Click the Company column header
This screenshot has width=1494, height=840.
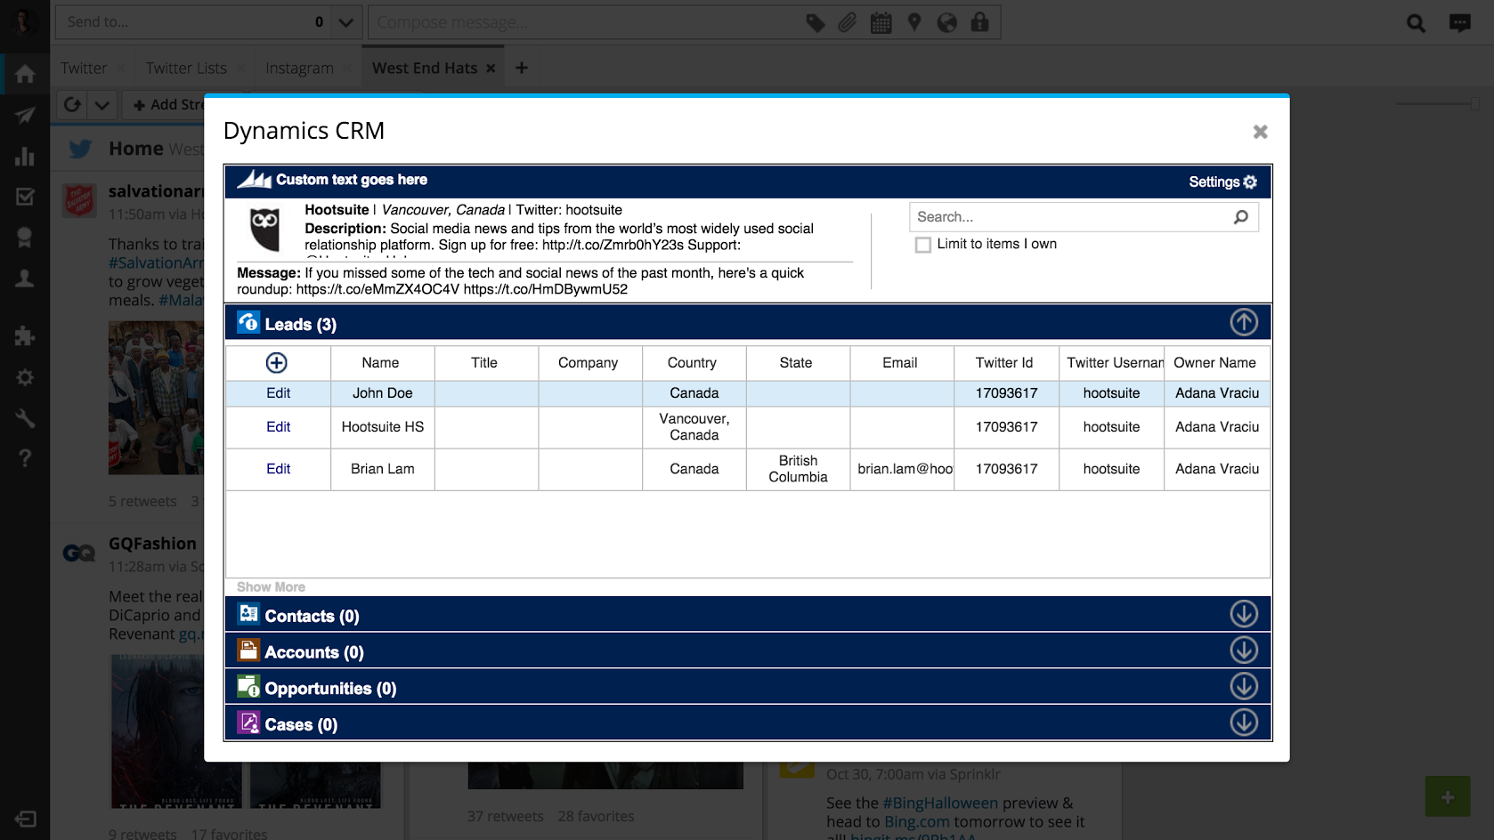pyautogui.click(x=589, y=363)
